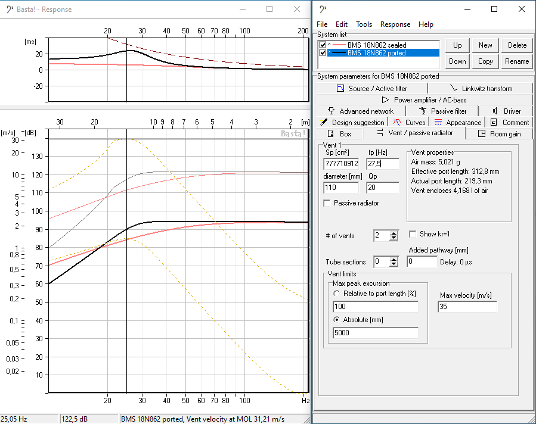The height and width of the screenshot is (424, 536).
Task: Click the 25,05 Hz status bar readout
Action: click(29, 419)
